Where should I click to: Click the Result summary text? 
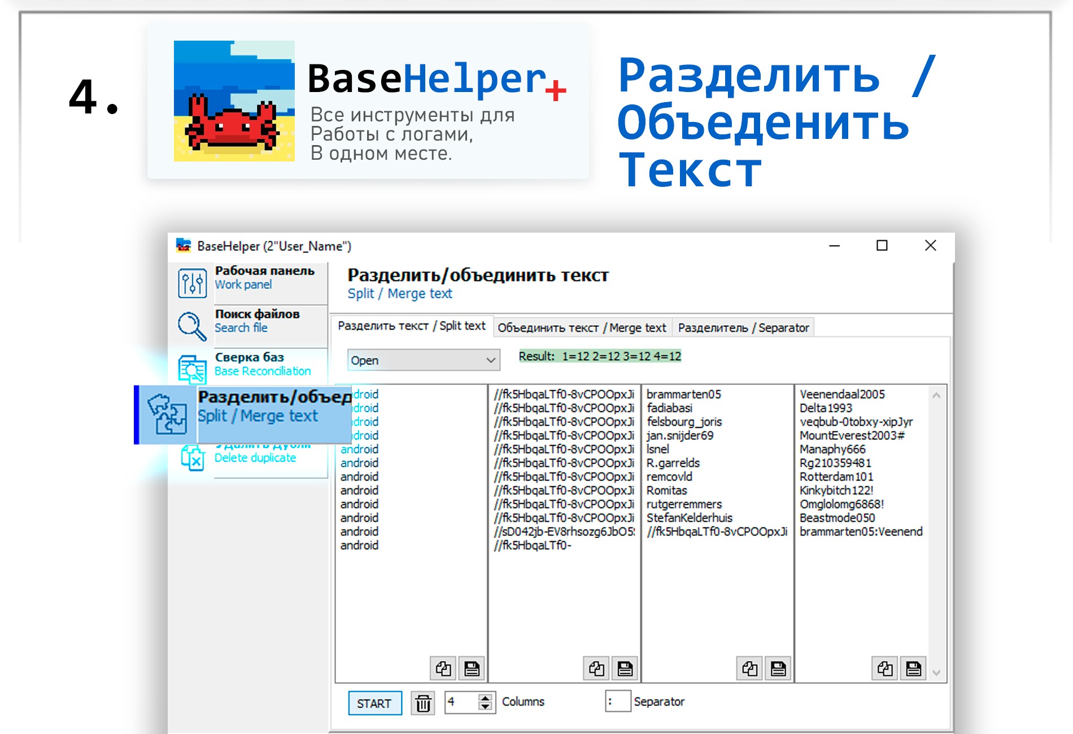point(600,356)
